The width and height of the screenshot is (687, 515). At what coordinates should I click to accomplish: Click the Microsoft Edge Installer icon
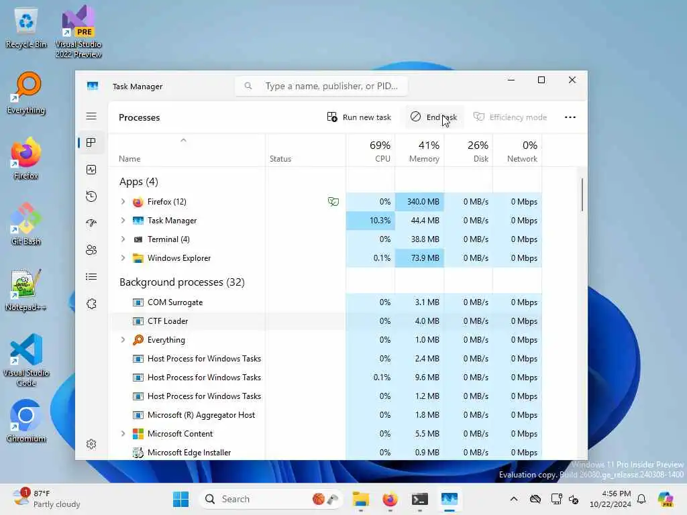[x=138, y=453]
